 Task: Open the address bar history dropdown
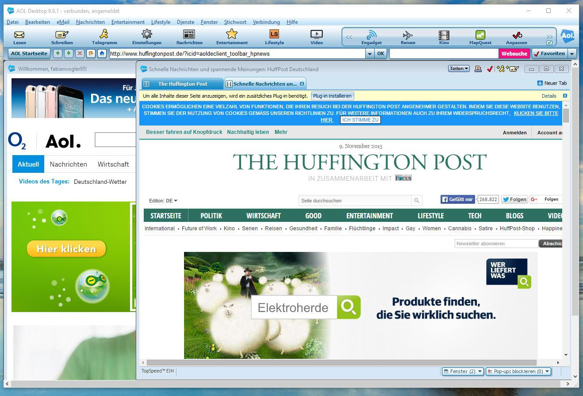click(x=370, y=53)
